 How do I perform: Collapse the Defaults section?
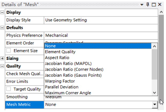click(x=3, y=28)
